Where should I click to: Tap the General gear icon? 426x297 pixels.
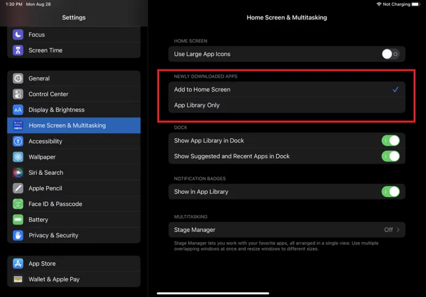pos(18,79)
